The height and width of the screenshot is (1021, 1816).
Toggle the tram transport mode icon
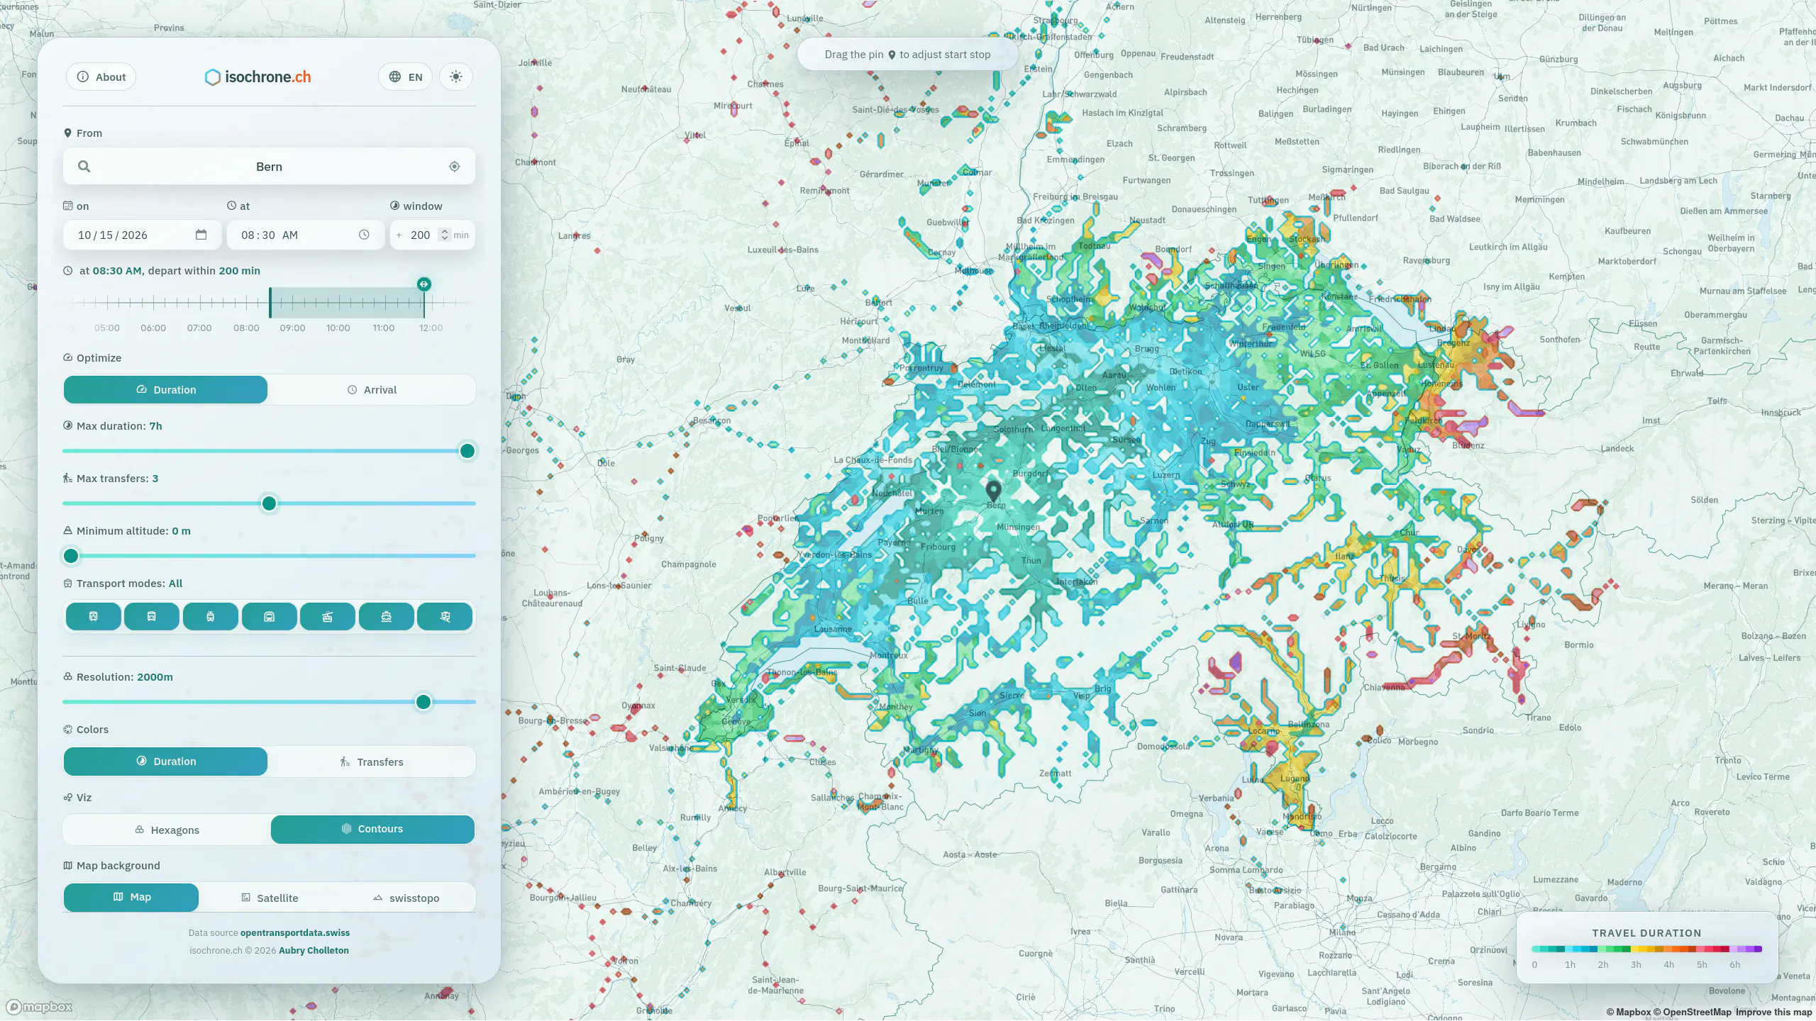(x=211, y=617)
